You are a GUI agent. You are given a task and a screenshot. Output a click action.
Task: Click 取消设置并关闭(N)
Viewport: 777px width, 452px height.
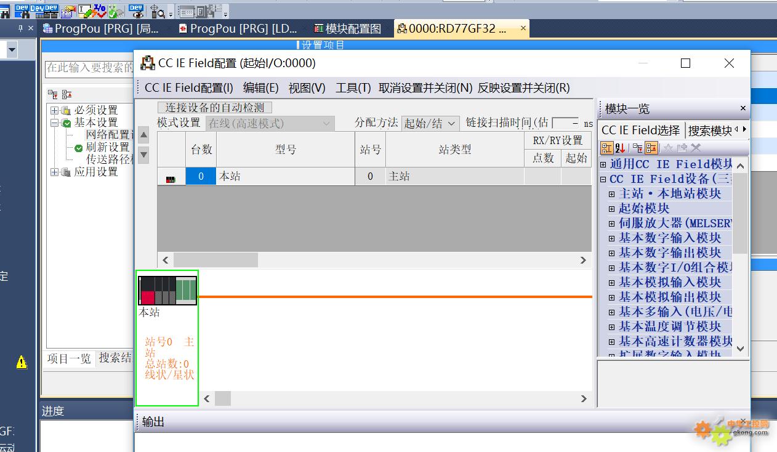pos(425,88)
